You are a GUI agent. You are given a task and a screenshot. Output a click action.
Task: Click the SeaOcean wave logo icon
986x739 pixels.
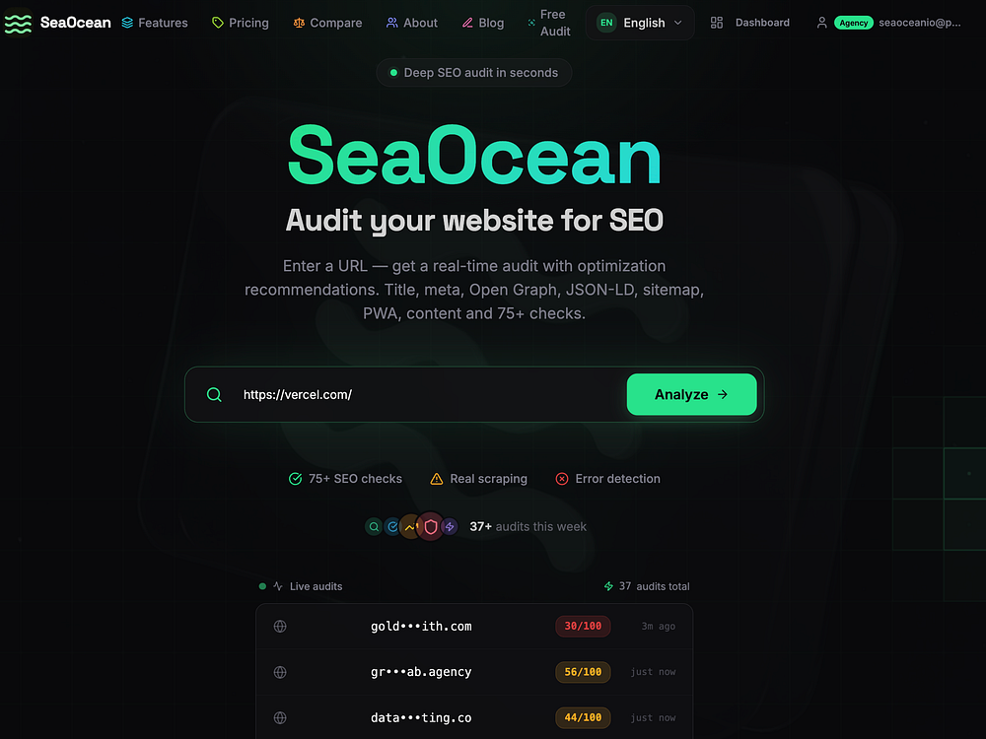18,23
